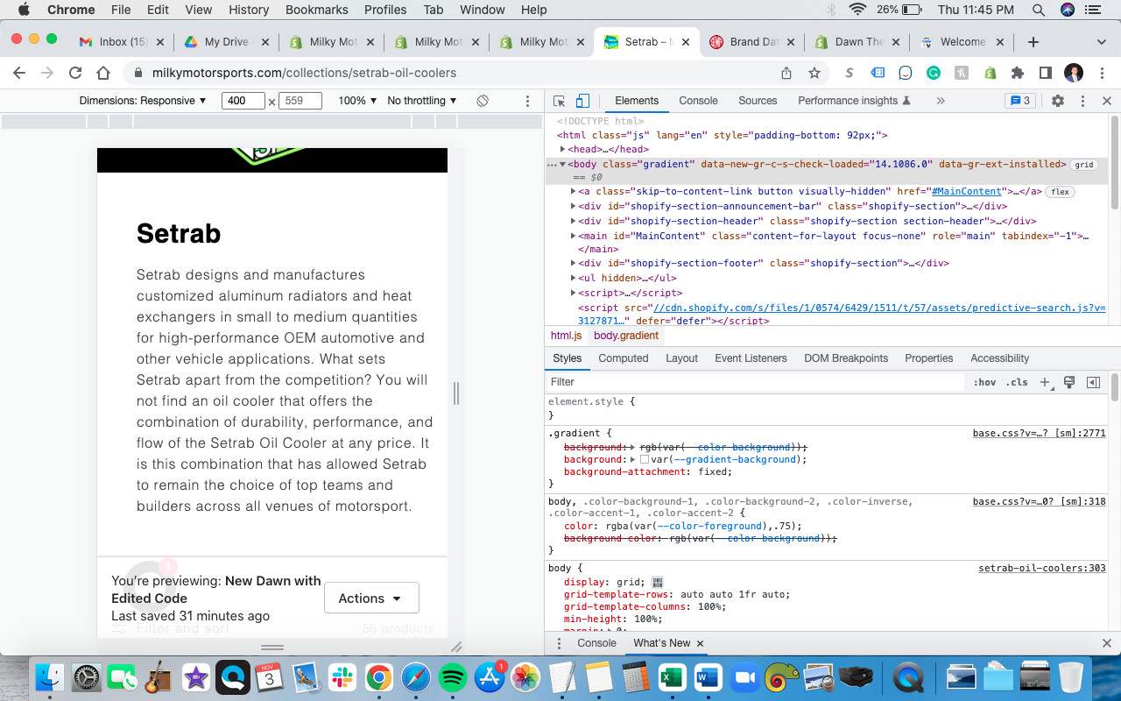
Task: Expand the shopify-section-header div
Action: pos(574,221)
